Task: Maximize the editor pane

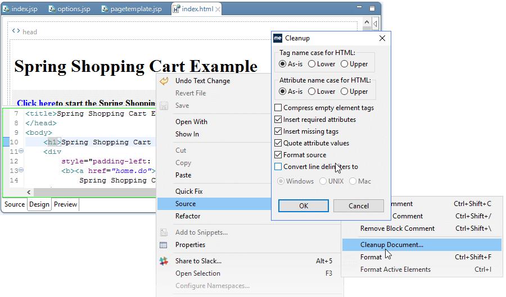Action: [x=372, y=8]
